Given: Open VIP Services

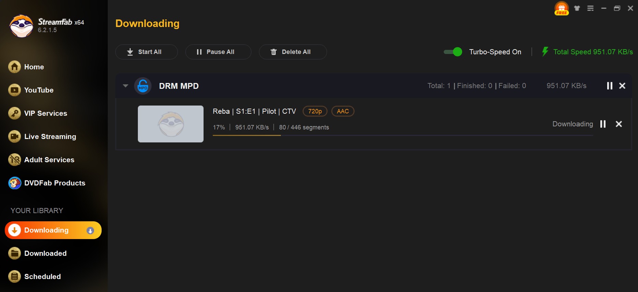Looking at the screenshot, I should coord(45,113).
